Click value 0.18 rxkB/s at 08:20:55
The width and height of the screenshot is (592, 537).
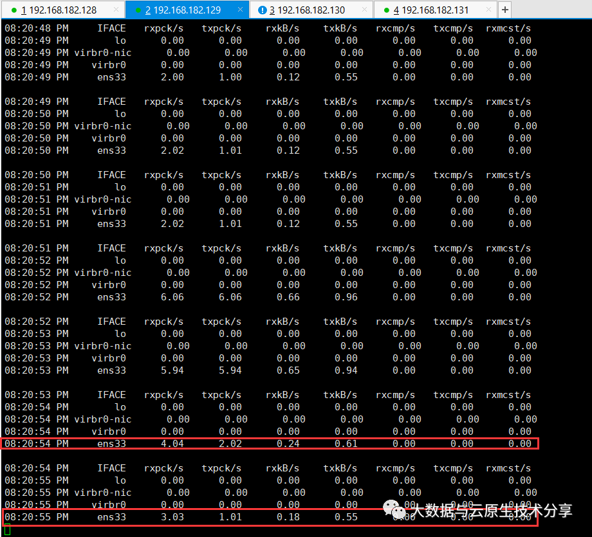[288, 517]
